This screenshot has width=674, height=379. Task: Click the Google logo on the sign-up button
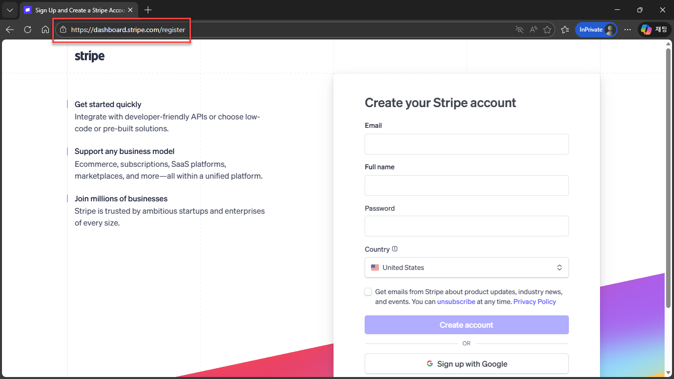(x=429, y=364)
